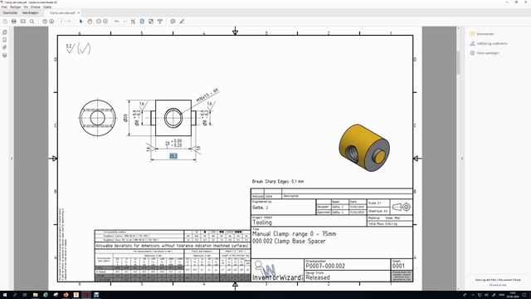Click the yellow 3D spacer part image
This screenshot has width=531, height=299.
coord(364,148)
